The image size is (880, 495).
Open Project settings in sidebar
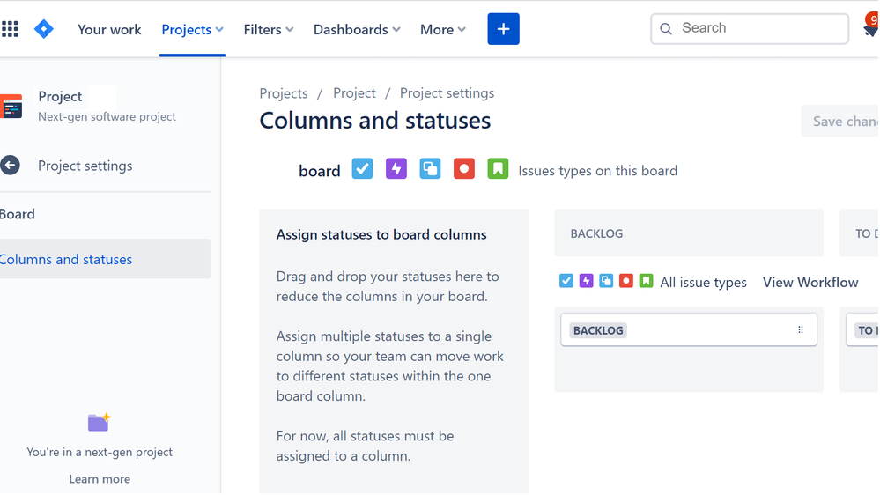tap(85, 166)
